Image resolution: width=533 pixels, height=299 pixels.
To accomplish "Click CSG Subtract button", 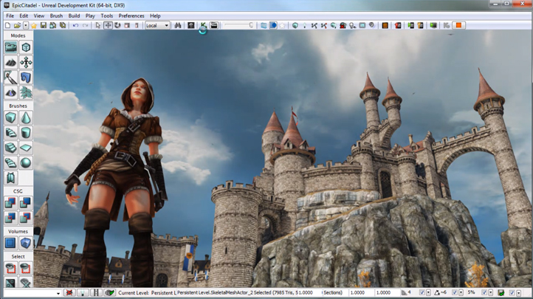I will tap(26, 203).
